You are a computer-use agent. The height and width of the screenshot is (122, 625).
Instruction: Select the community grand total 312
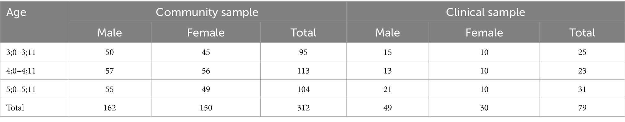click(303, 108)
